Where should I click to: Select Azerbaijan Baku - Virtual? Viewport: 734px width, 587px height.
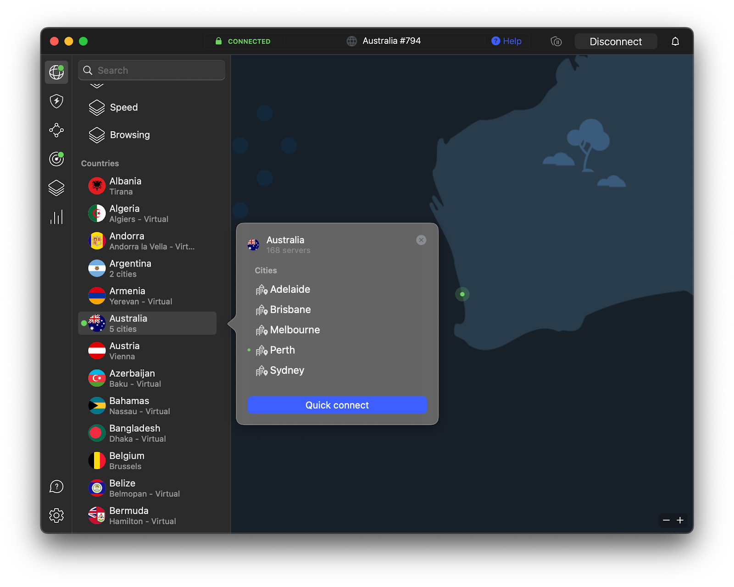(147, 378)
